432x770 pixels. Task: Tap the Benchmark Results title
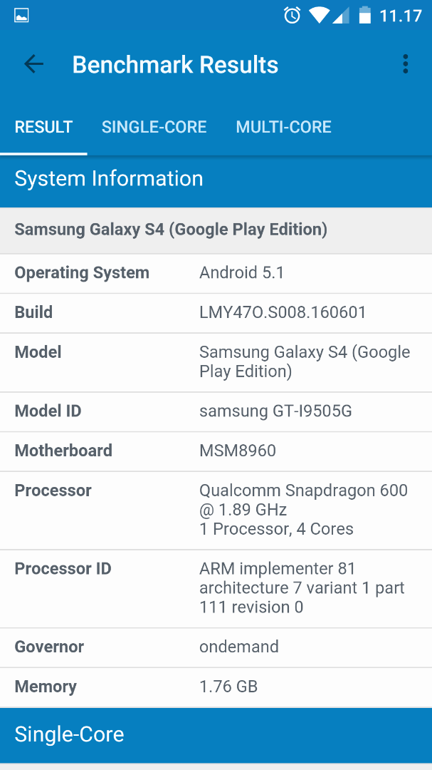point(175,65)
